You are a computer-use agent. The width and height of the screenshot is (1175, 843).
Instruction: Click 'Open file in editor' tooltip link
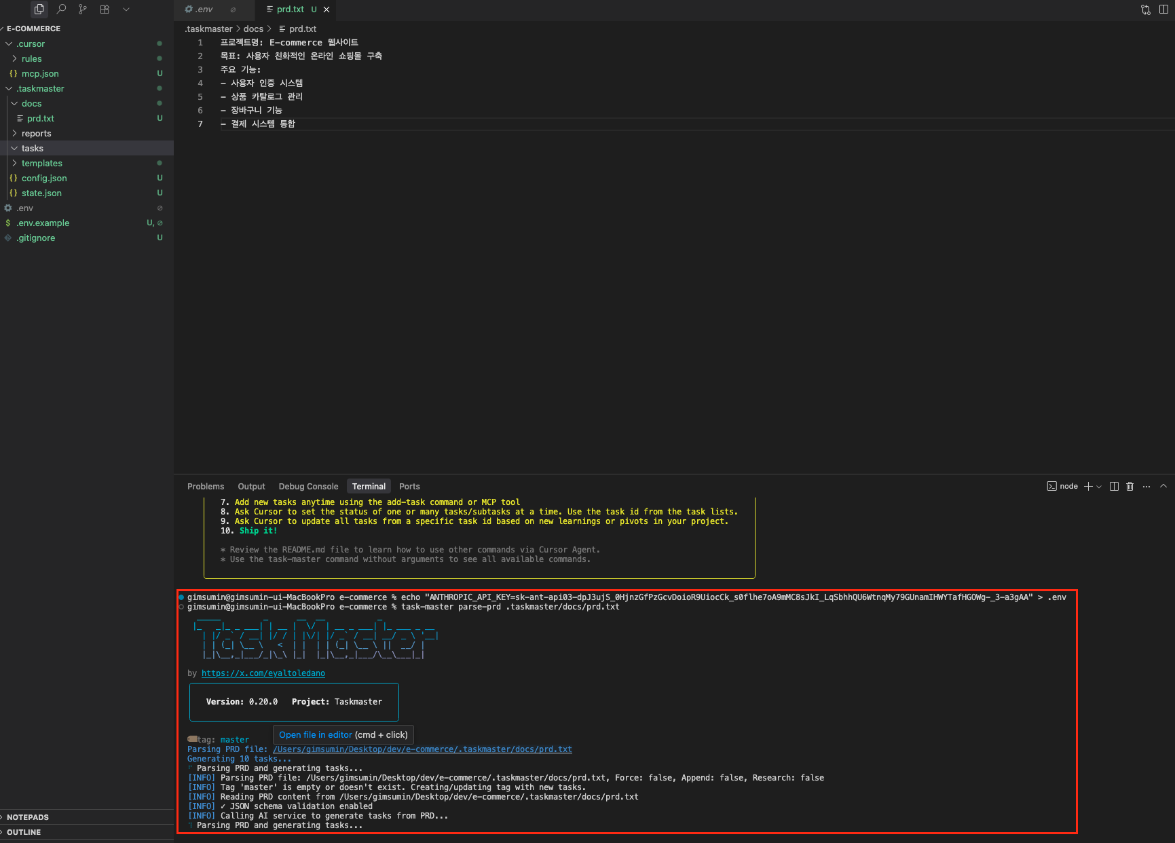point(316,735)
